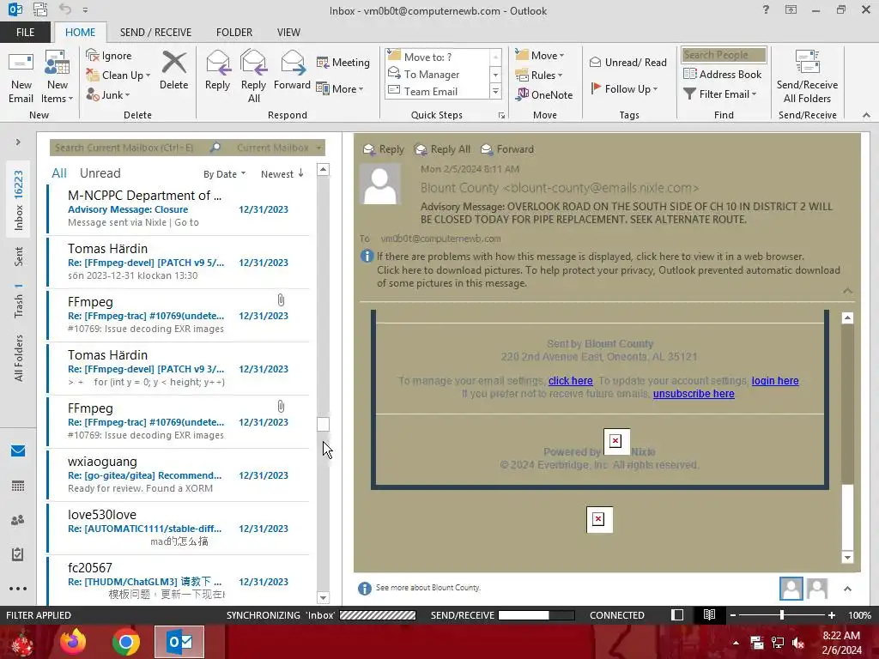The width and height of the screenshot is (879, 659).
Task: Click the Search People field
Action: tap(723, 55)
